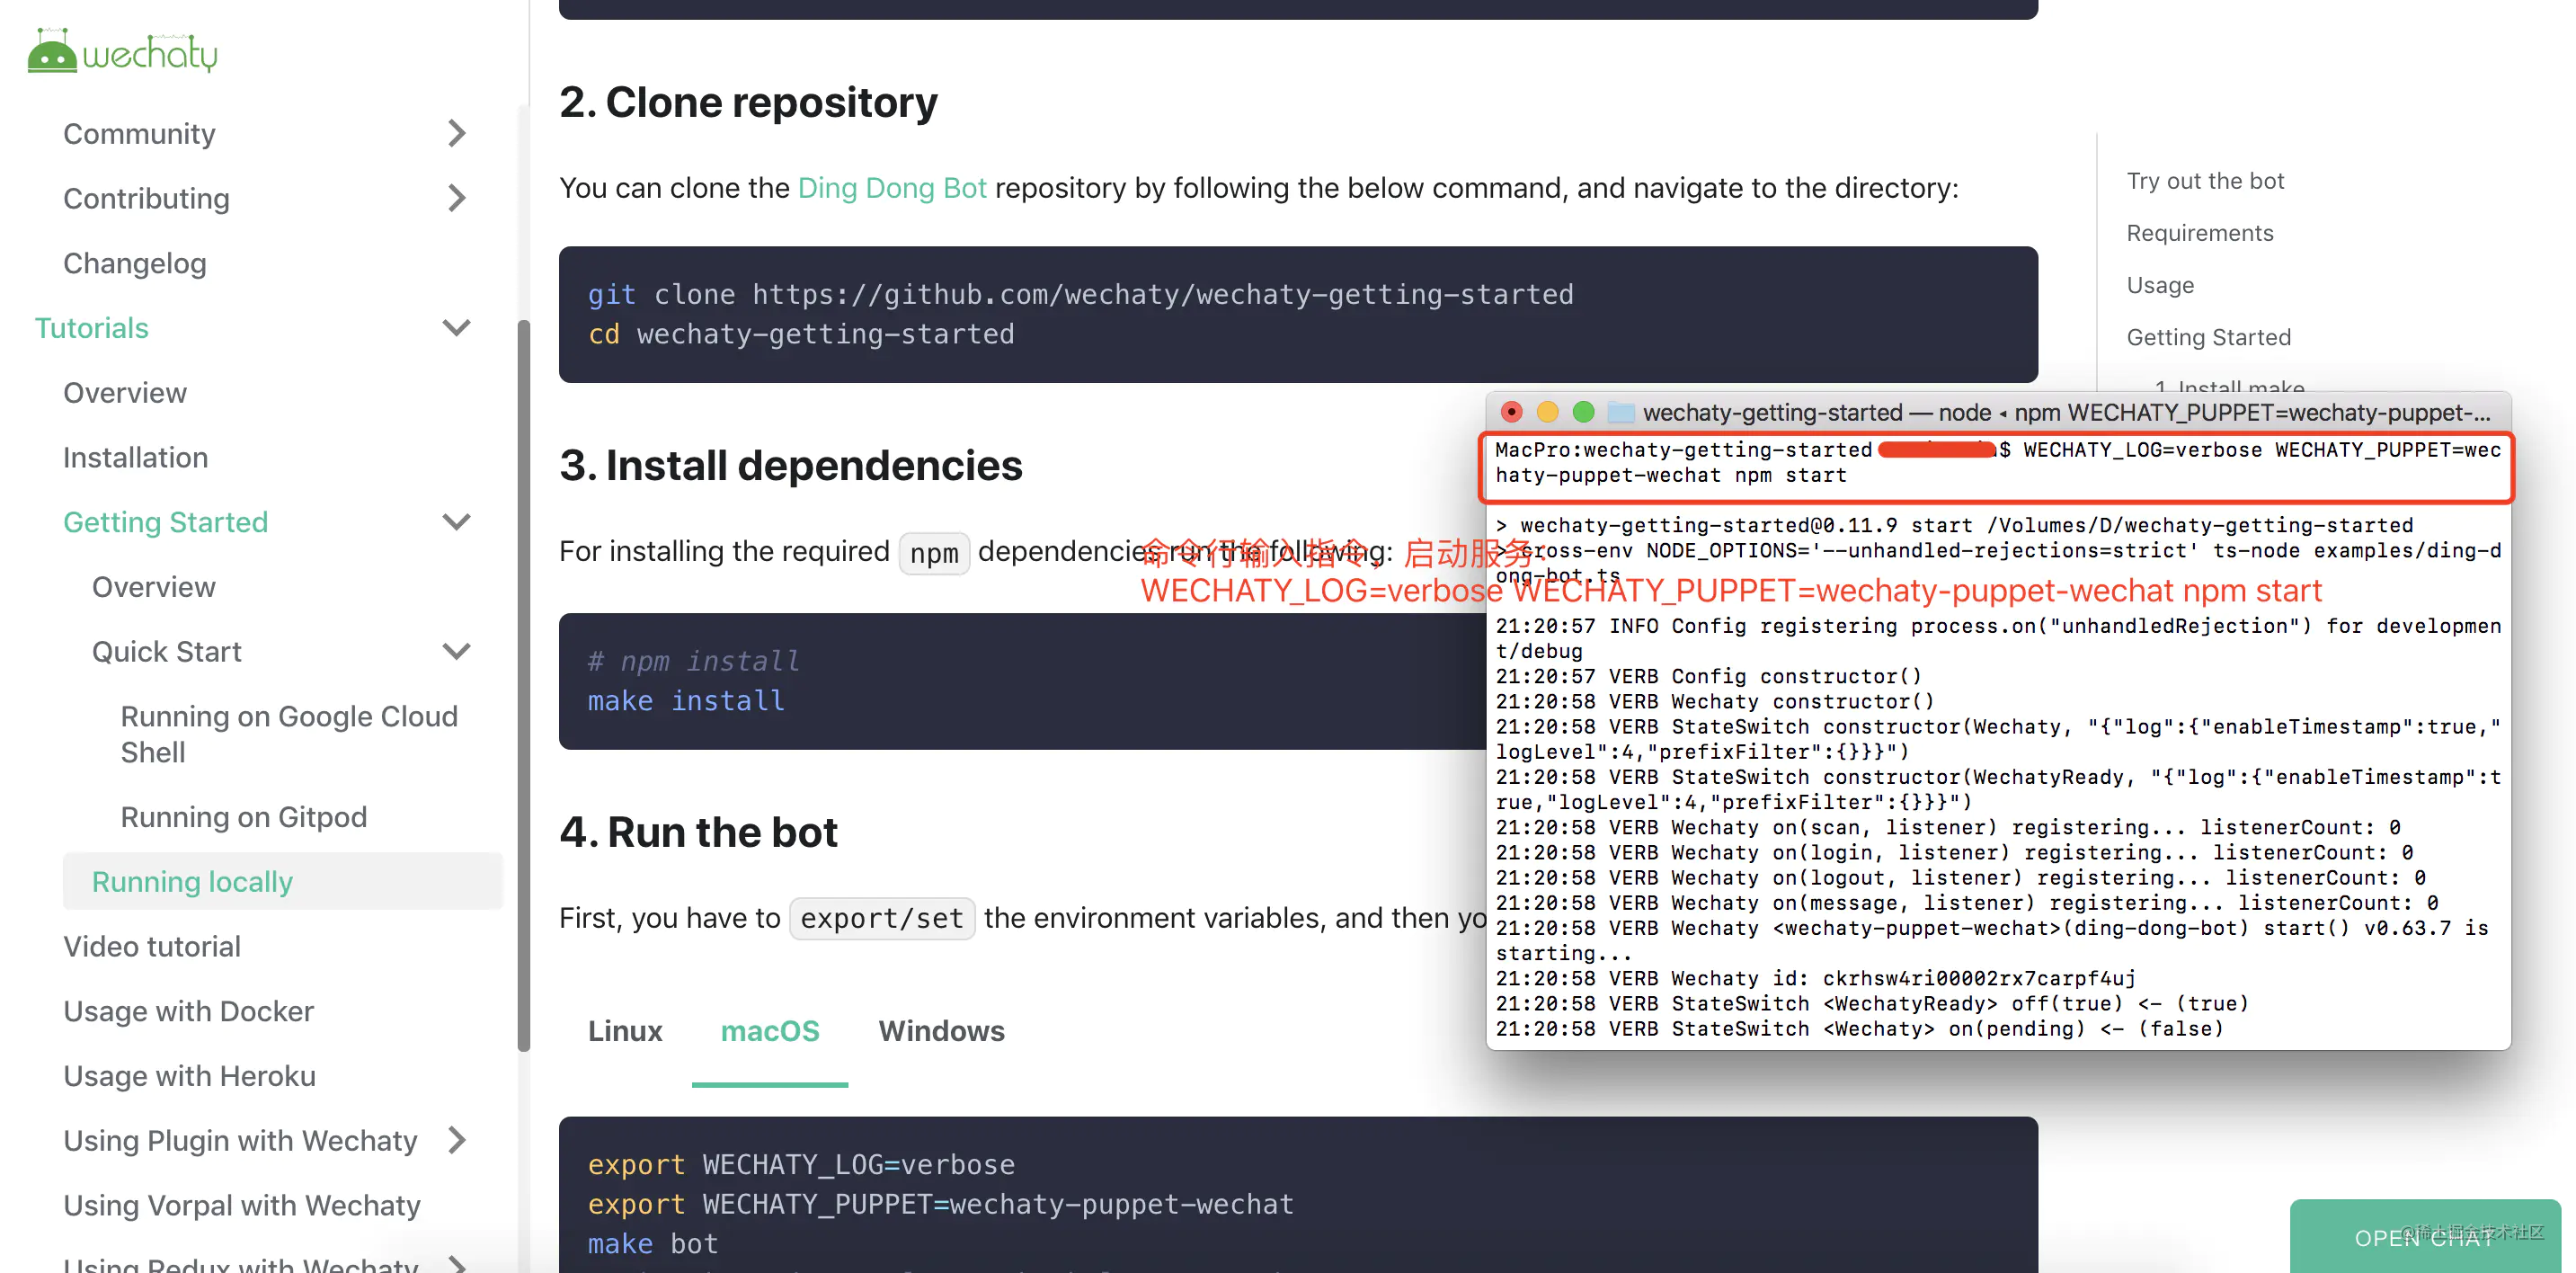This screenshot has height=1273, width=2576.
Task: Jump to Requirements in table of contents
Action: click(2200, 233)
